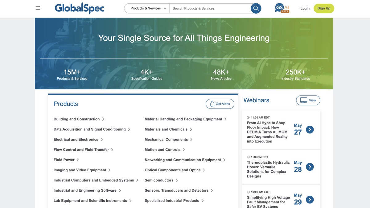This screenshot has width=370, height=208.
Task: Click the 11:00 AM EDT webinar time
Action: [x=258, y=117]
